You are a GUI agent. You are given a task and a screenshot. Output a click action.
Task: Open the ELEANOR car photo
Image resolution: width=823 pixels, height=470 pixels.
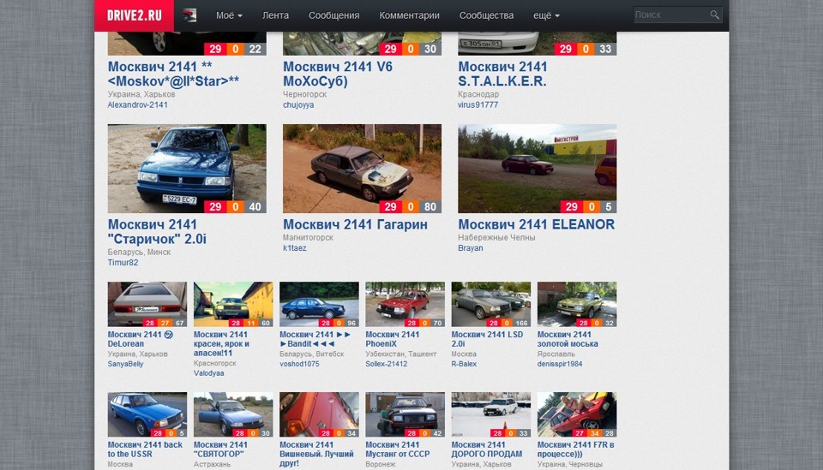point(538,168)
